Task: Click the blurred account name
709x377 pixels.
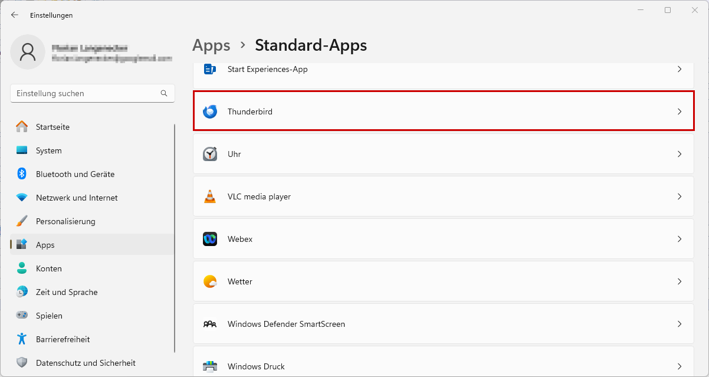Action: (x=90, y=48)
